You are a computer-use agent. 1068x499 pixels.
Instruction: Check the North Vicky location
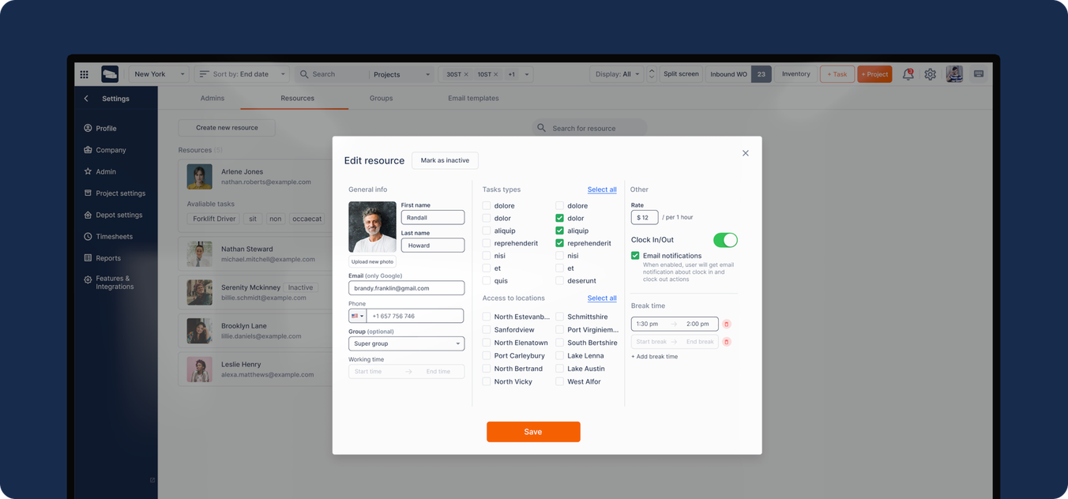point(487,381)
